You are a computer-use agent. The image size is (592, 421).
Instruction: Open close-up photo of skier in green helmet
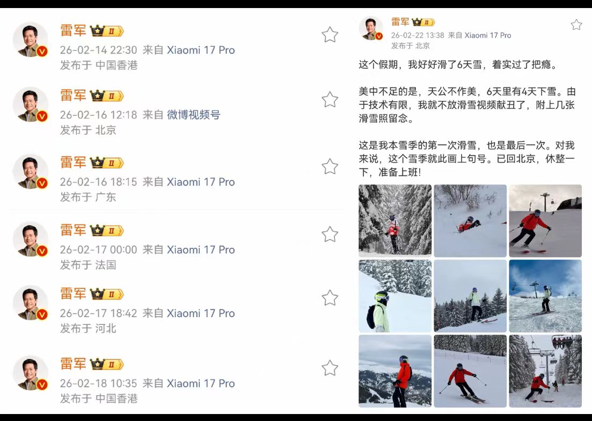tap(395, 296)
